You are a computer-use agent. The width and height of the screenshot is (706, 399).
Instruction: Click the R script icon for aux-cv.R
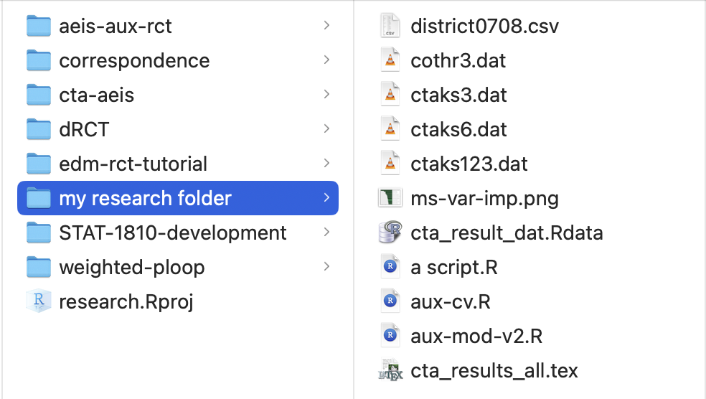coord(390,301)
